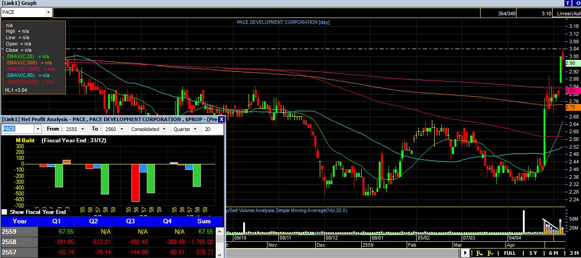Click year row 2557
Image resolution: width=581 pixels, height=258 pixels.
pos(19,252)
